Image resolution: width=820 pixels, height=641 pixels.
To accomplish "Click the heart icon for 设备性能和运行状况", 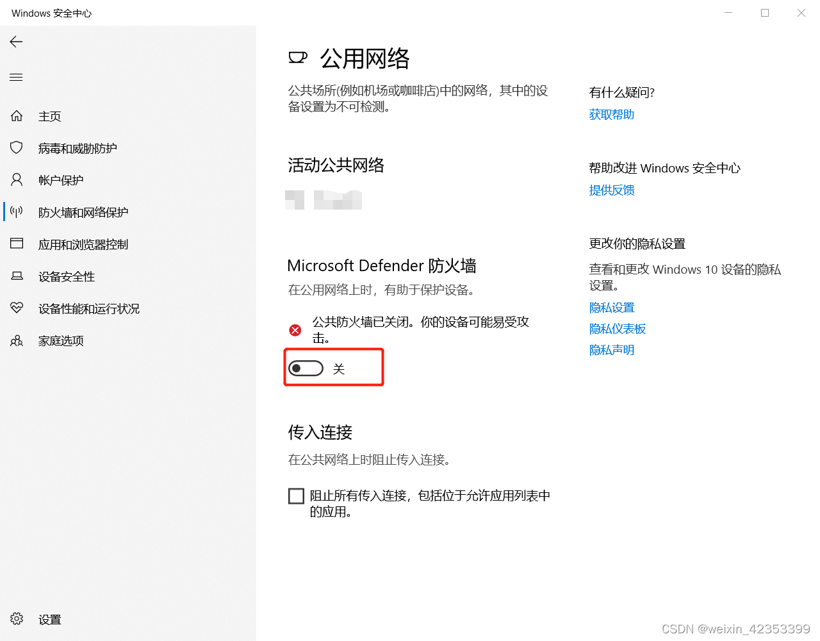I will pos(17,308).
